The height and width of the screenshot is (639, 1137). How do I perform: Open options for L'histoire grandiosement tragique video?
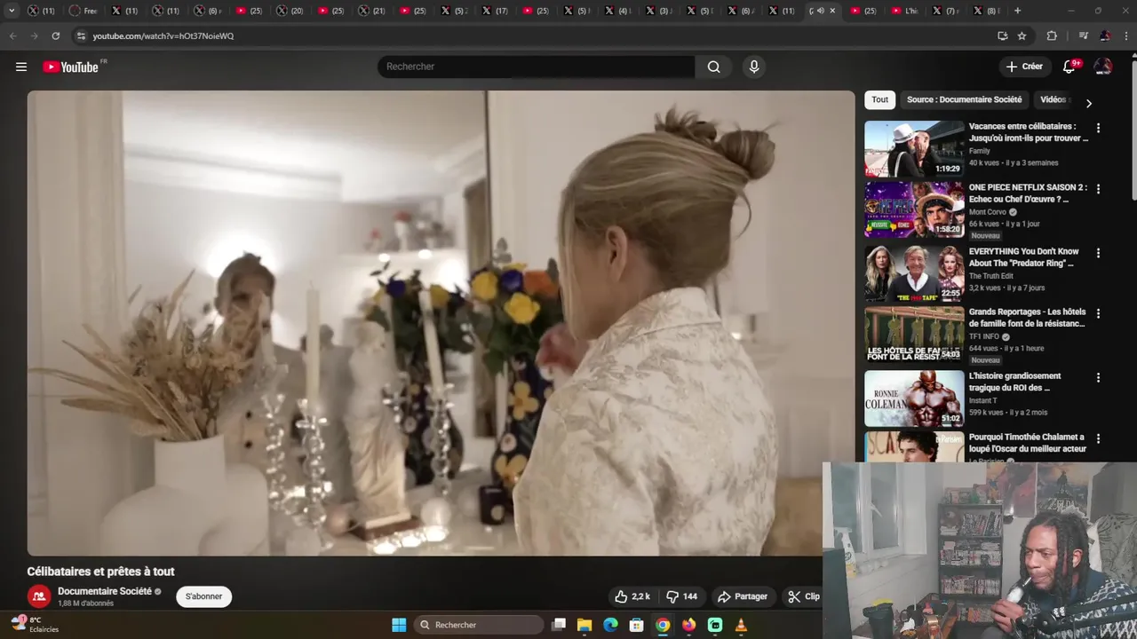(1098, 377)
